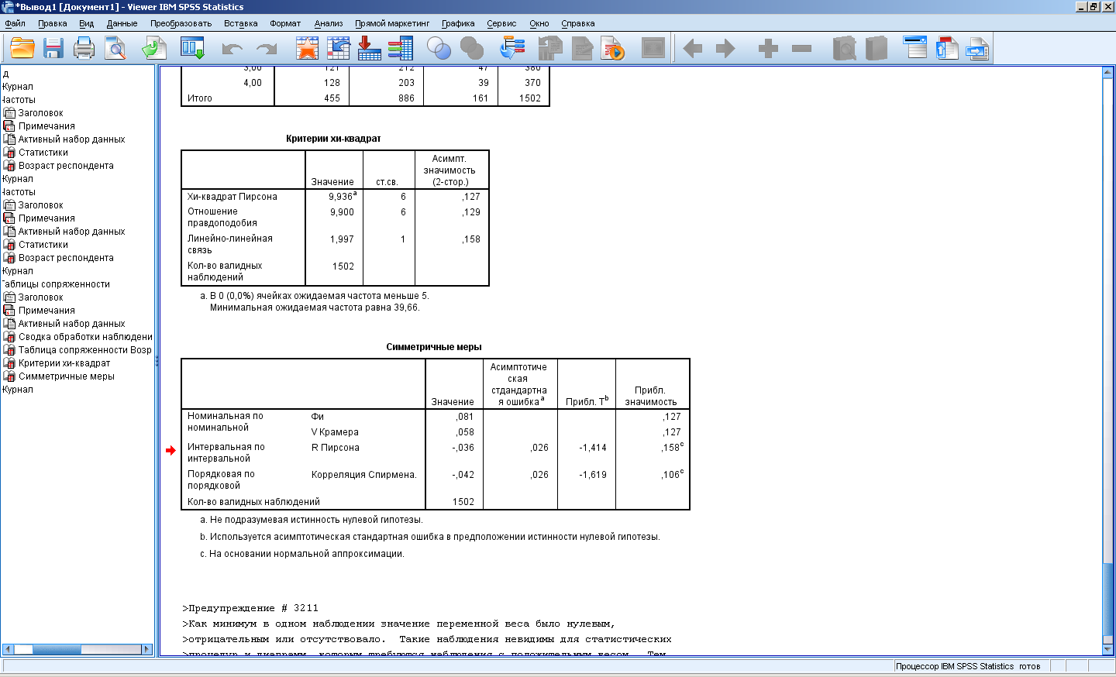Viewport: 1116px width, 677px height.
Task: Click the Redo arrow icon
Action: 267,49
